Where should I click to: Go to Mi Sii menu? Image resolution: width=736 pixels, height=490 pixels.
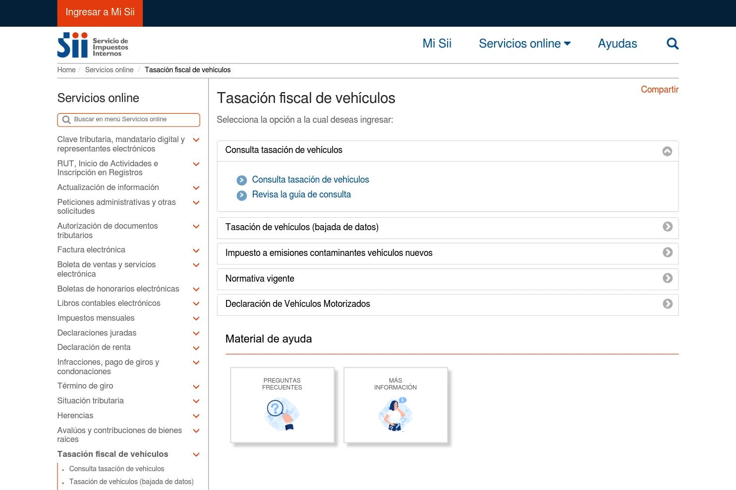[x=437, y=44]
